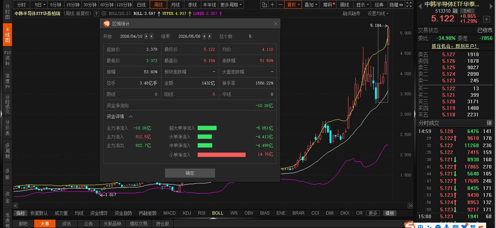The height and width of the screenshot is (228, 496).
Task: Click the Sogou input method icon
Action: 410,225
